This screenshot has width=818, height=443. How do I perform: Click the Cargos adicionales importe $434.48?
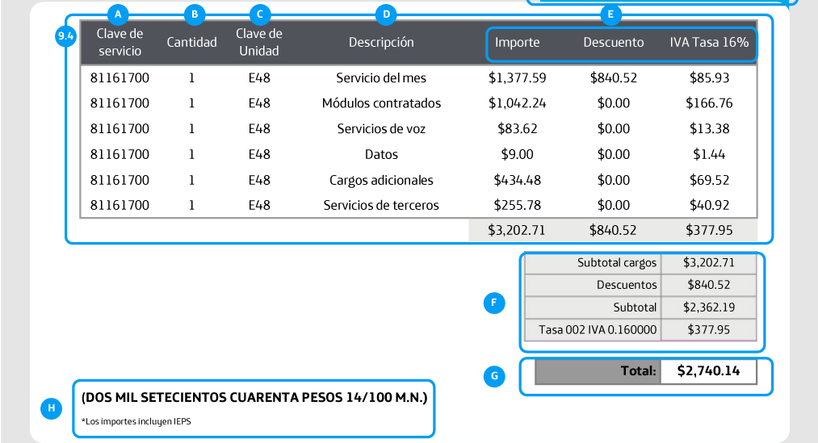(517, 180)
